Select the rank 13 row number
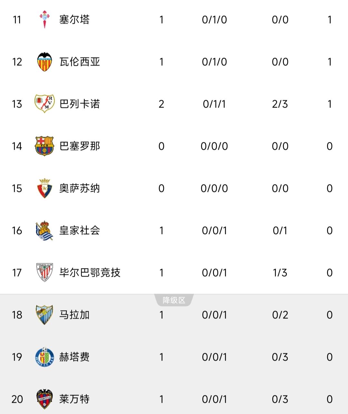 tap(17, 104)
